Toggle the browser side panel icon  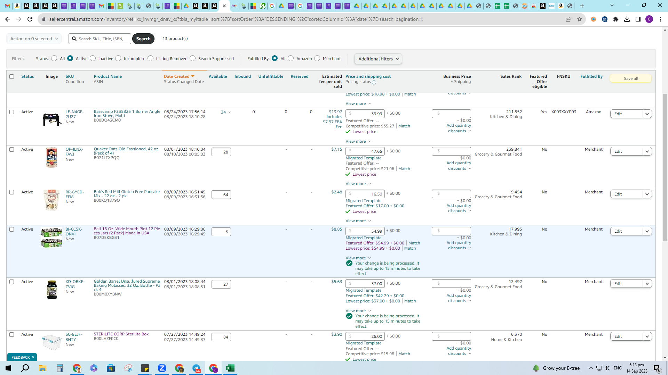[638, 19]
